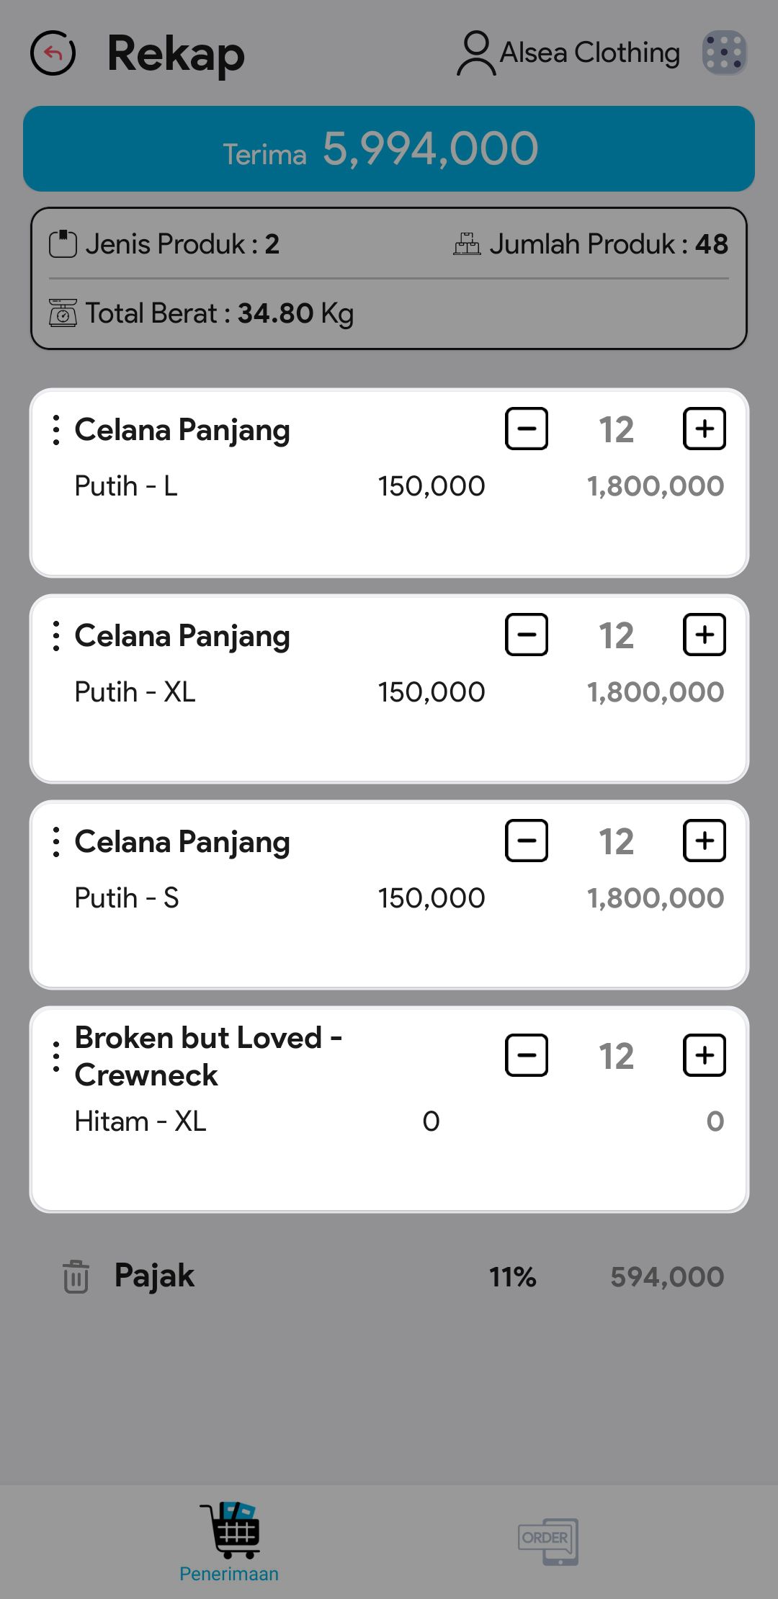Open the Alsea Clothing user profile
Viewport: 778px width, 1599px height.
[569, 53]
